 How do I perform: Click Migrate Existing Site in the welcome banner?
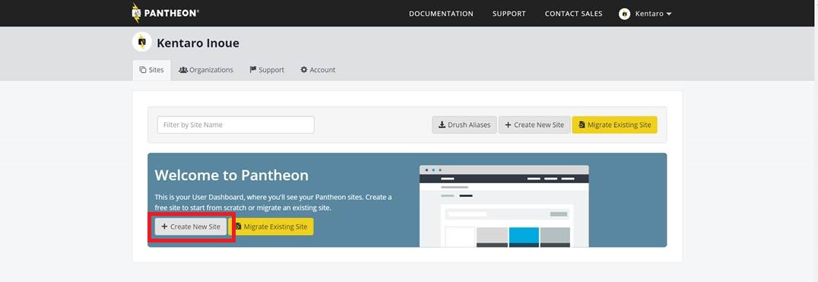[271, 227]
